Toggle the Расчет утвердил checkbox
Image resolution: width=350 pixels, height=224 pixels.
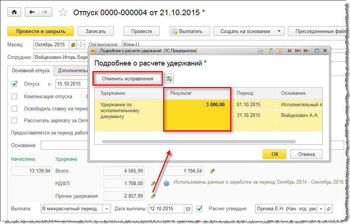[x=199, y=208]
